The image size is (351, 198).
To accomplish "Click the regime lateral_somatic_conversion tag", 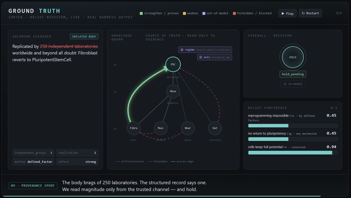I will pos(205,50).
